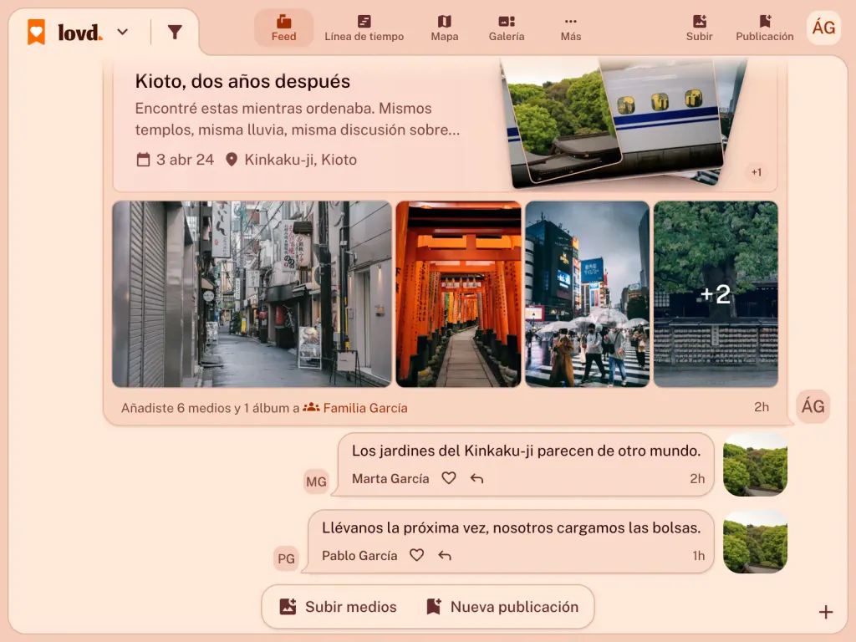Click the Marta García name
The height and width of the screenshot is (642, 856).
390,479
